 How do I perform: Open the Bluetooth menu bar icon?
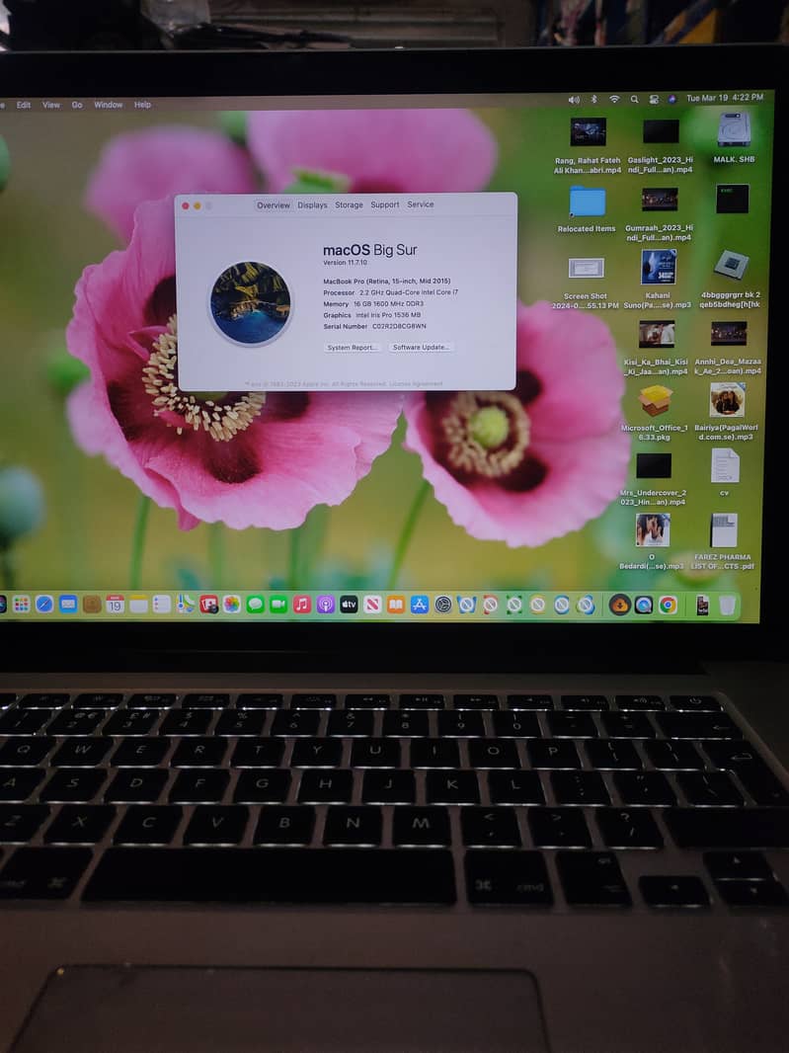tap(594, 99)
